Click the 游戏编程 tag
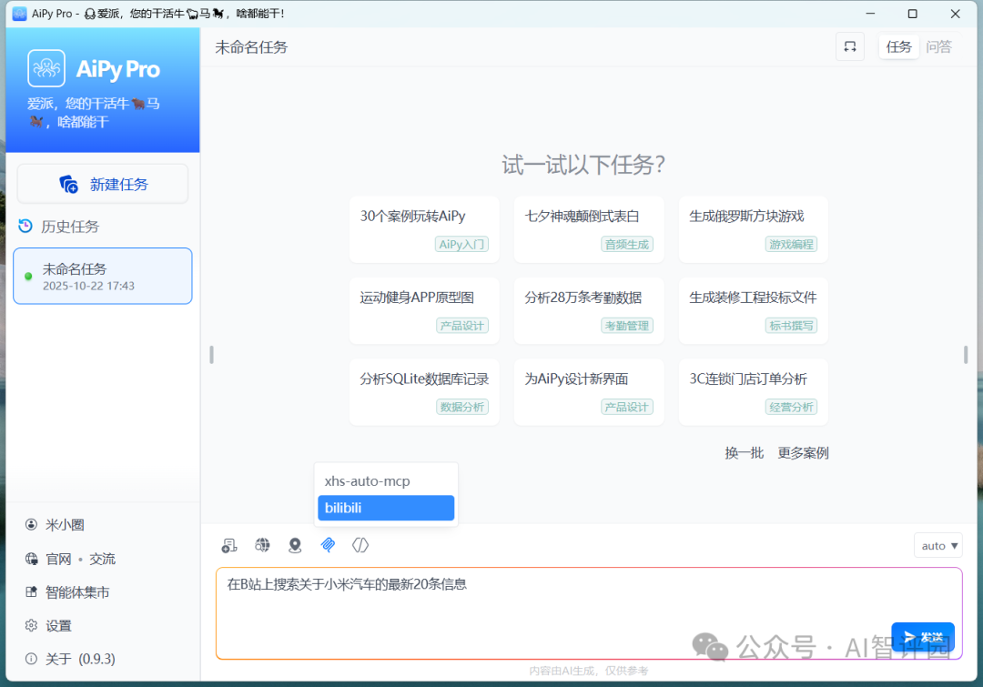The height and width of the screenshot is (687, 983). (x=791, y=245)
